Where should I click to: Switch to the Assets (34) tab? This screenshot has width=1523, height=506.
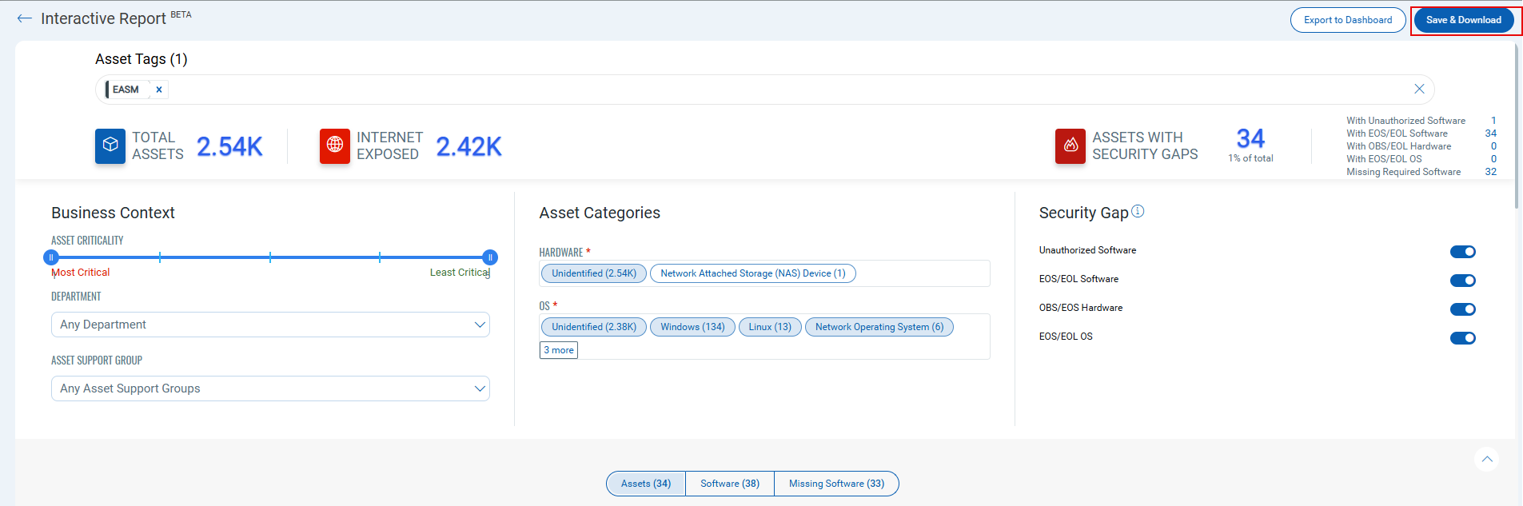(646, 484)
